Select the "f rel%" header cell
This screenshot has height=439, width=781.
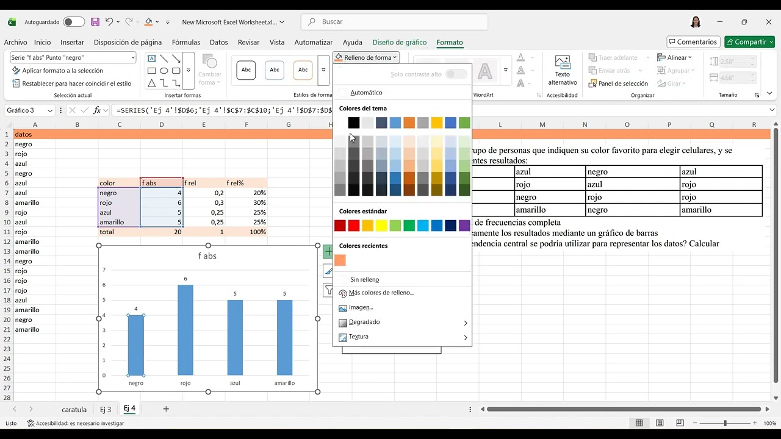coord(247,183)
